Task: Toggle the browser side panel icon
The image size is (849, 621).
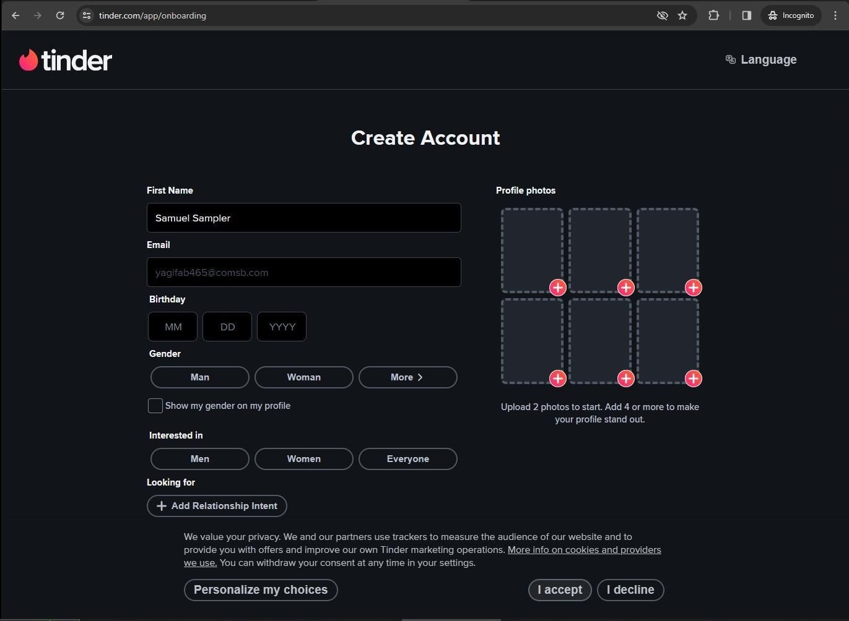Action: click(746, 15)
